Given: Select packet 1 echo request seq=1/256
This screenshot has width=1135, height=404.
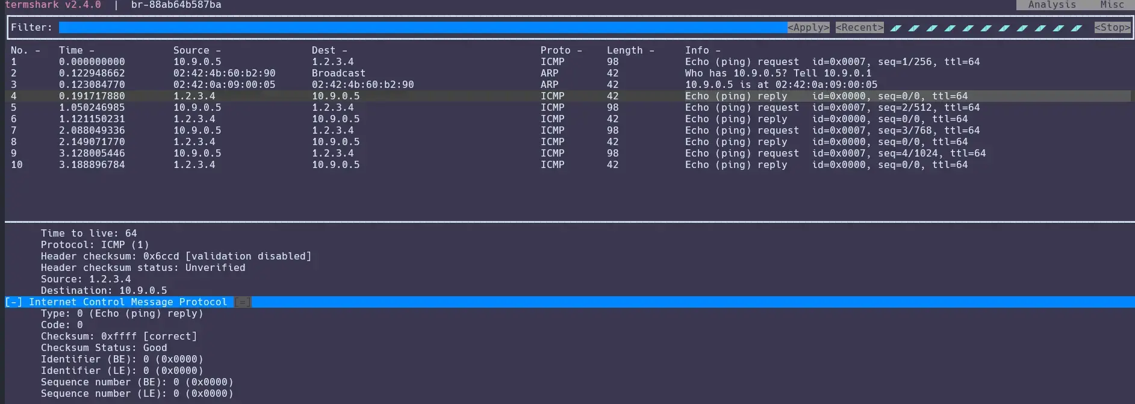Looking at the screenshot, I should tap(567, 62).
